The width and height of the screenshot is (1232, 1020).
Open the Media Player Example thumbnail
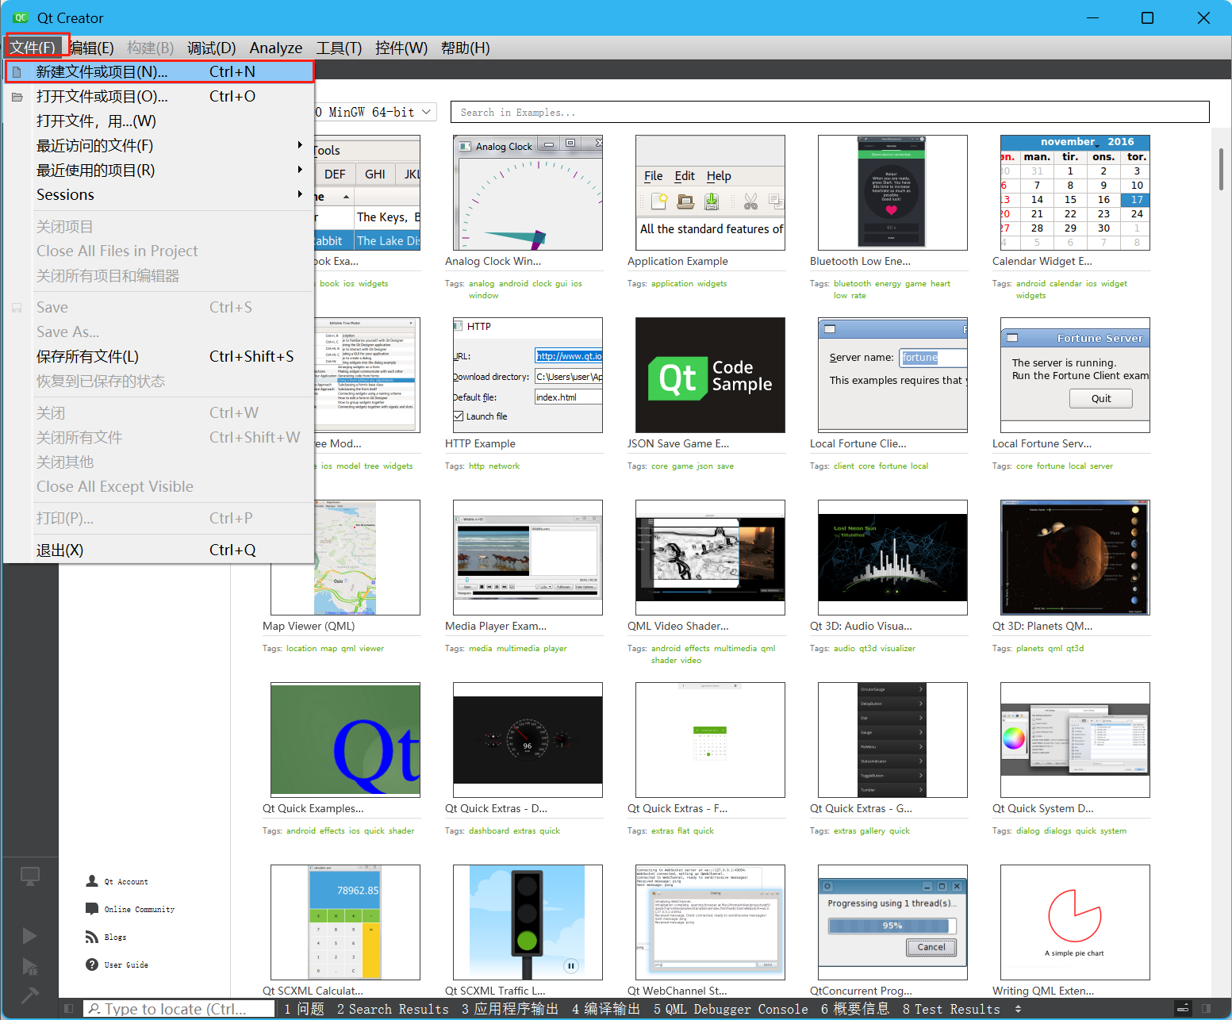528,558
